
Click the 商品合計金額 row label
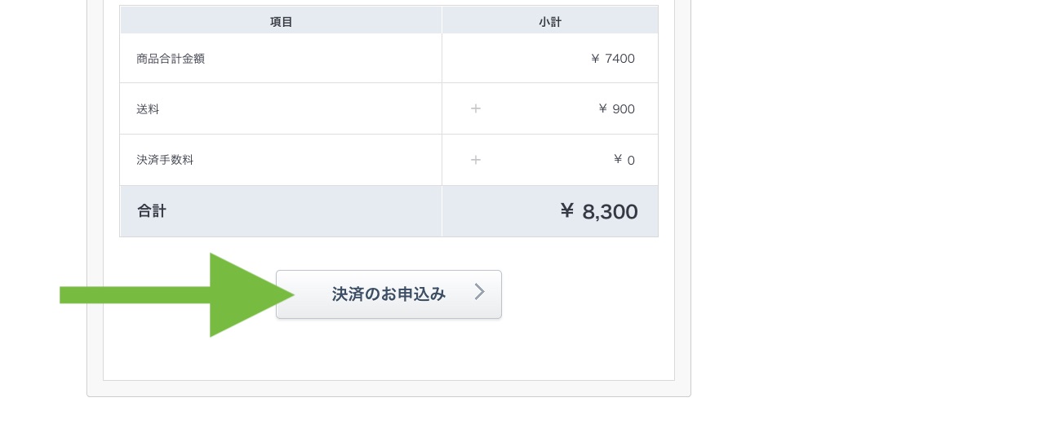171,59
